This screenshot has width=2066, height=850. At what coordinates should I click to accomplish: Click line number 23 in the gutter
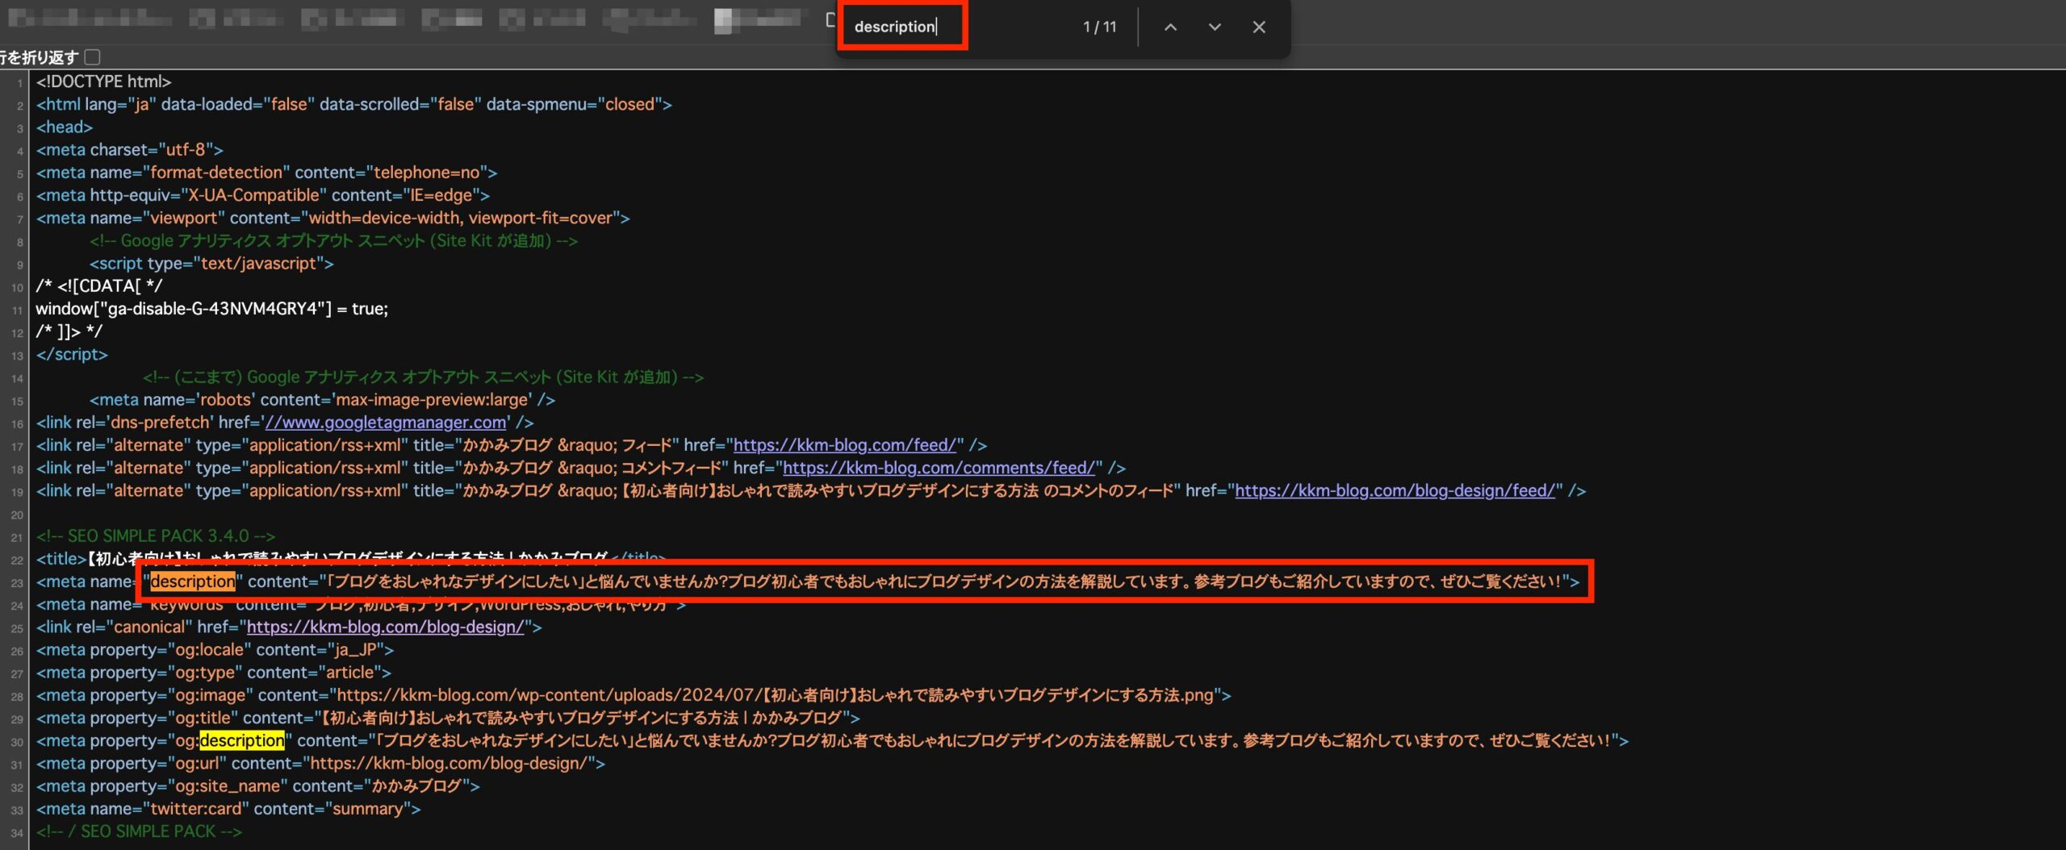[x=17, y=582]
